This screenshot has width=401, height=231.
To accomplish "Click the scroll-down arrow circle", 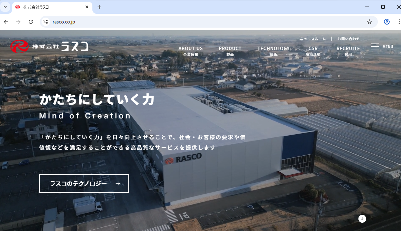I will [x=362, y=219].
